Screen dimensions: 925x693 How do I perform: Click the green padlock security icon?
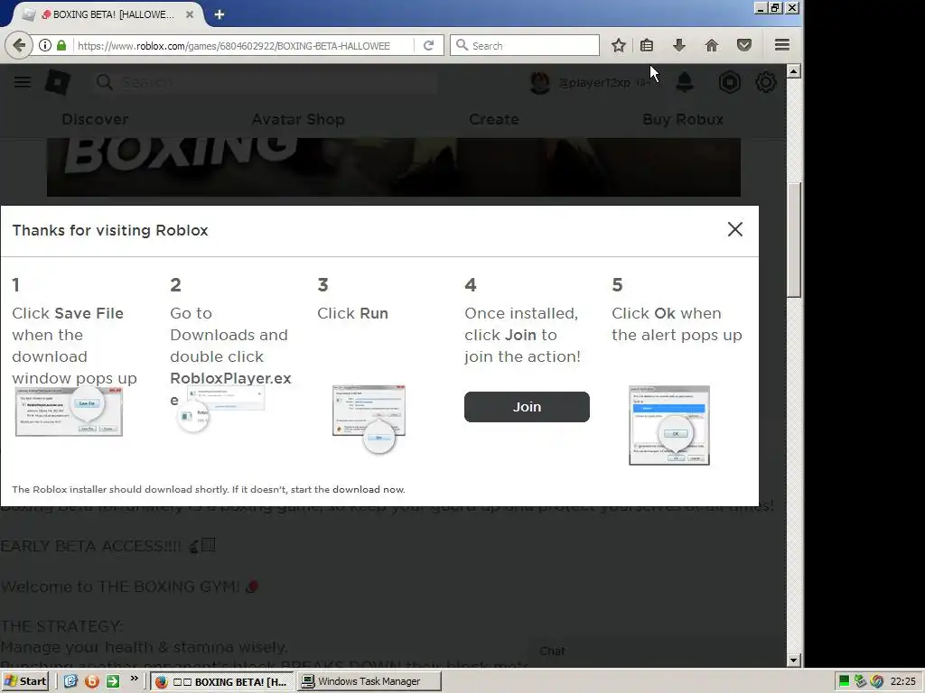pos(61,45)
